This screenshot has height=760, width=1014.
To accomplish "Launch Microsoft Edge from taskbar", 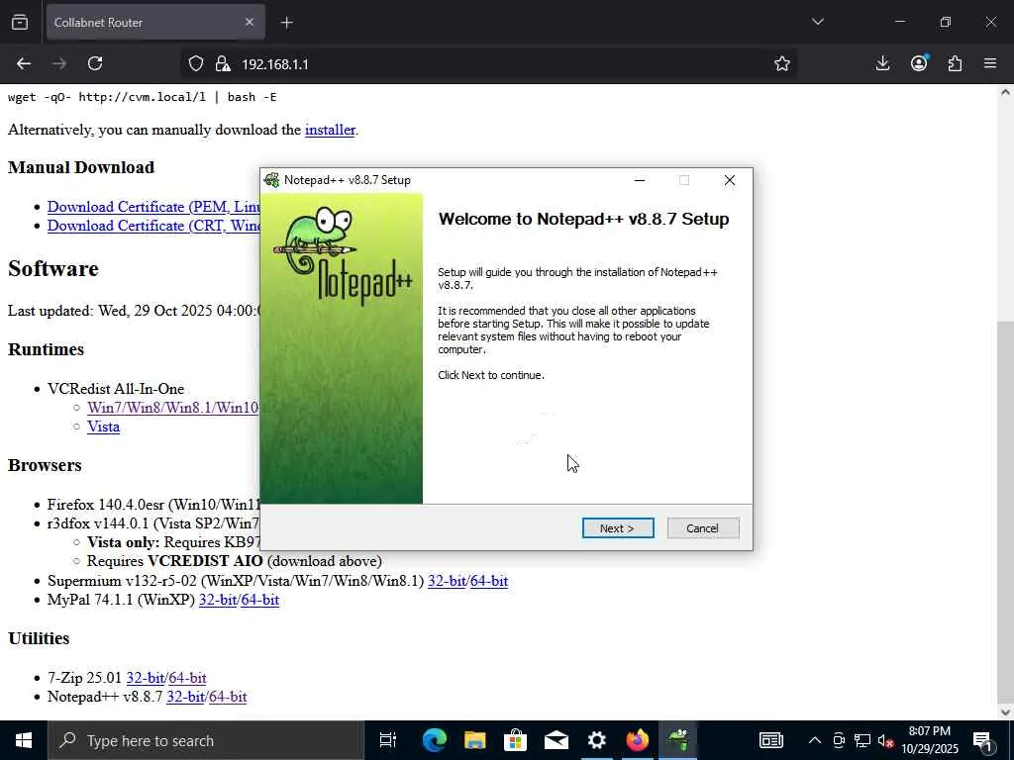I will click(435, 740).
